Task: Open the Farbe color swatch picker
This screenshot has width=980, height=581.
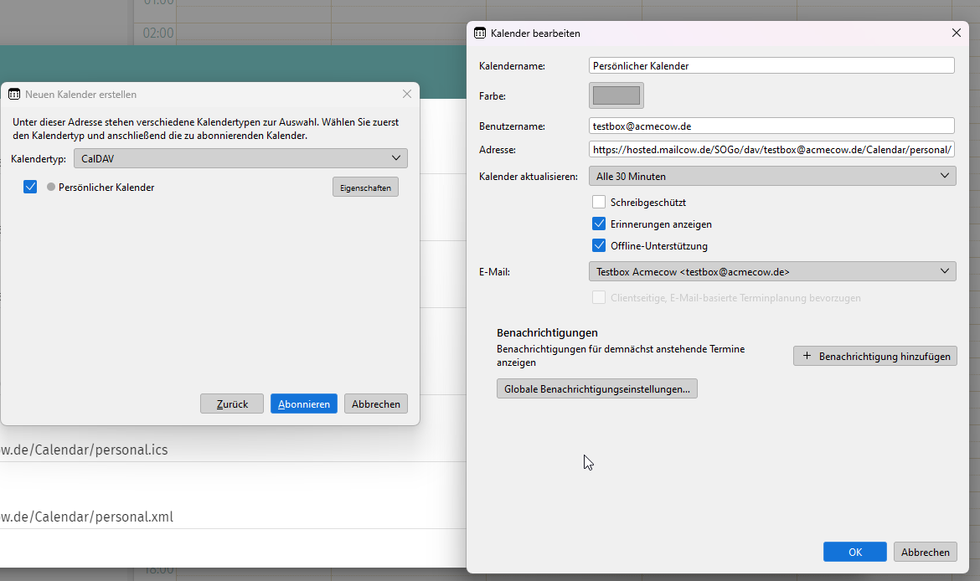Action: tap(616, 95)
